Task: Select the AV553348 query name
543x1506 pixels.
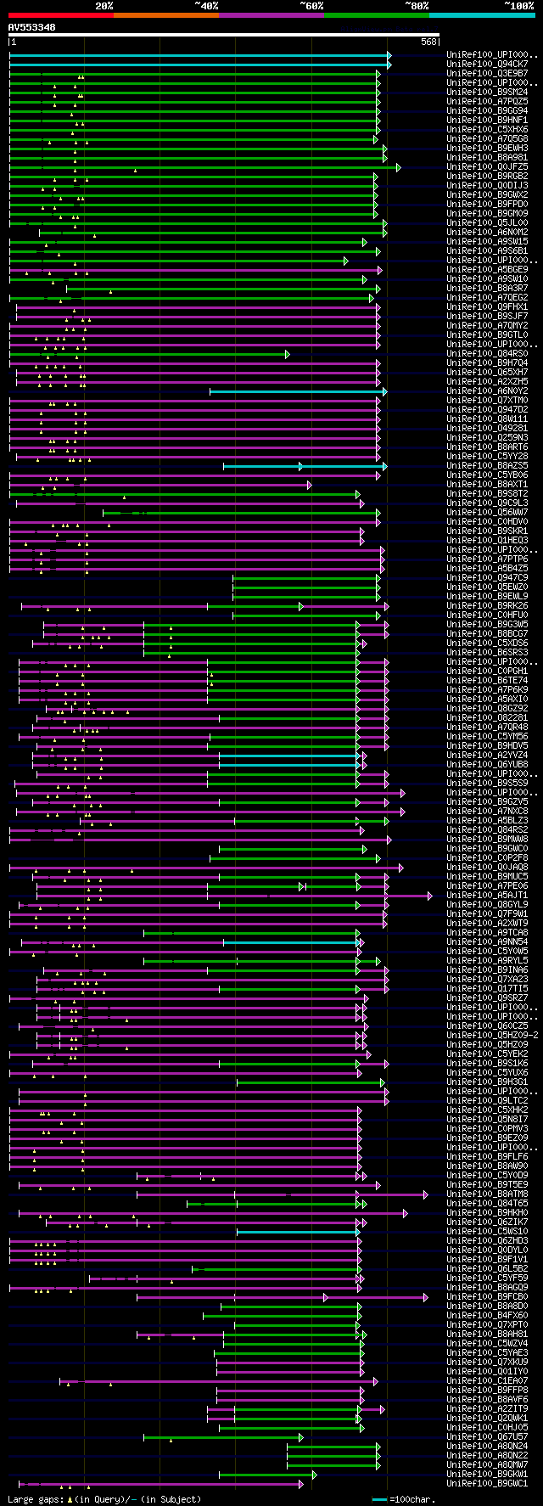Action: (32, 27)
